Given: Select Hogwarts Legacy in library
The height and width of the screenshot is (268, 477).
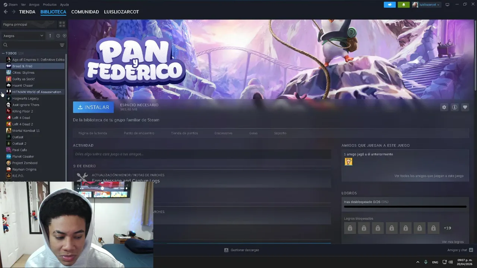Looking at the screenshot, I should (35, 98).
